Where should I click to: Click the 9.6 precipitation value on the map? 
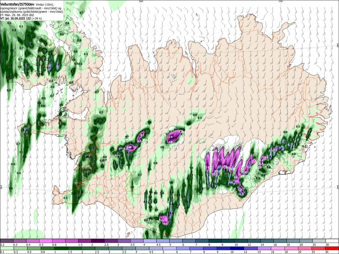coord(240,190)
